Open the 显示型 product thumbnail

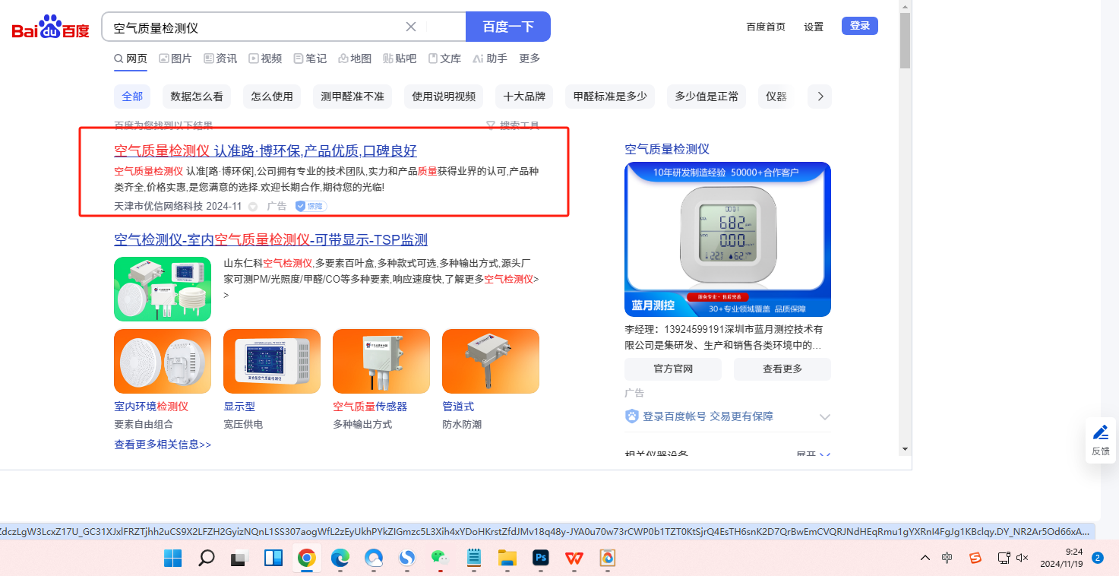pyautogui.click(x=272, y=362)
